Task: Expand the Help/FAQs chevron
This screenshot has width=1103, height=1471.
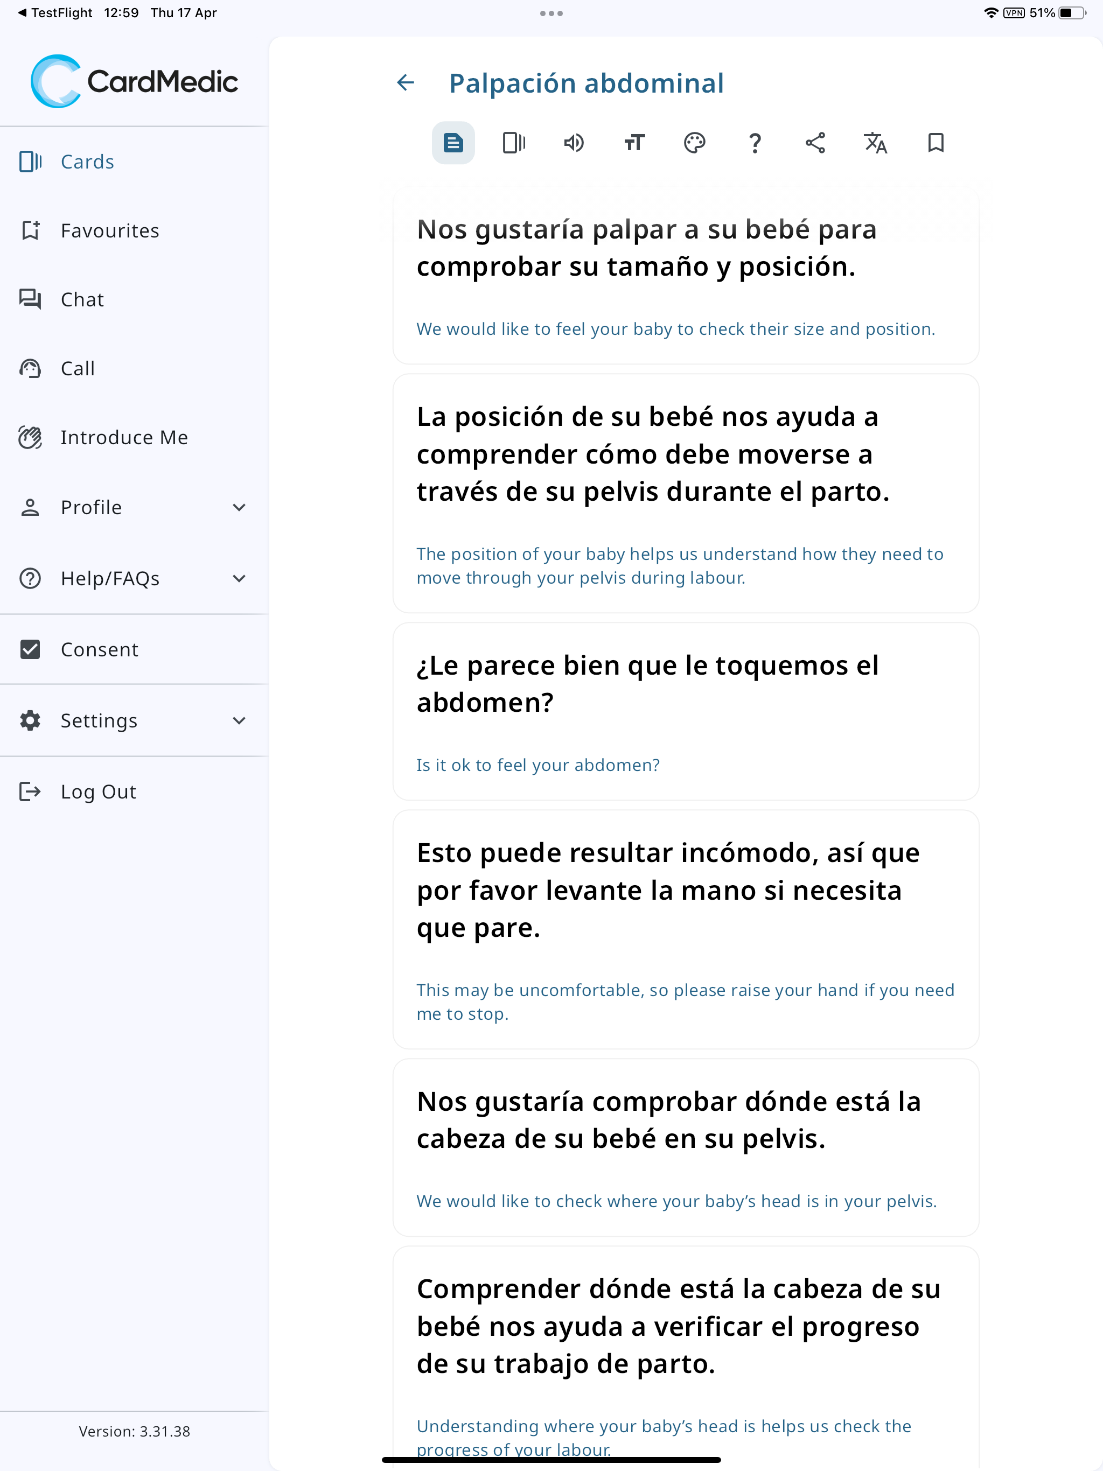Action: click(239, 579)
